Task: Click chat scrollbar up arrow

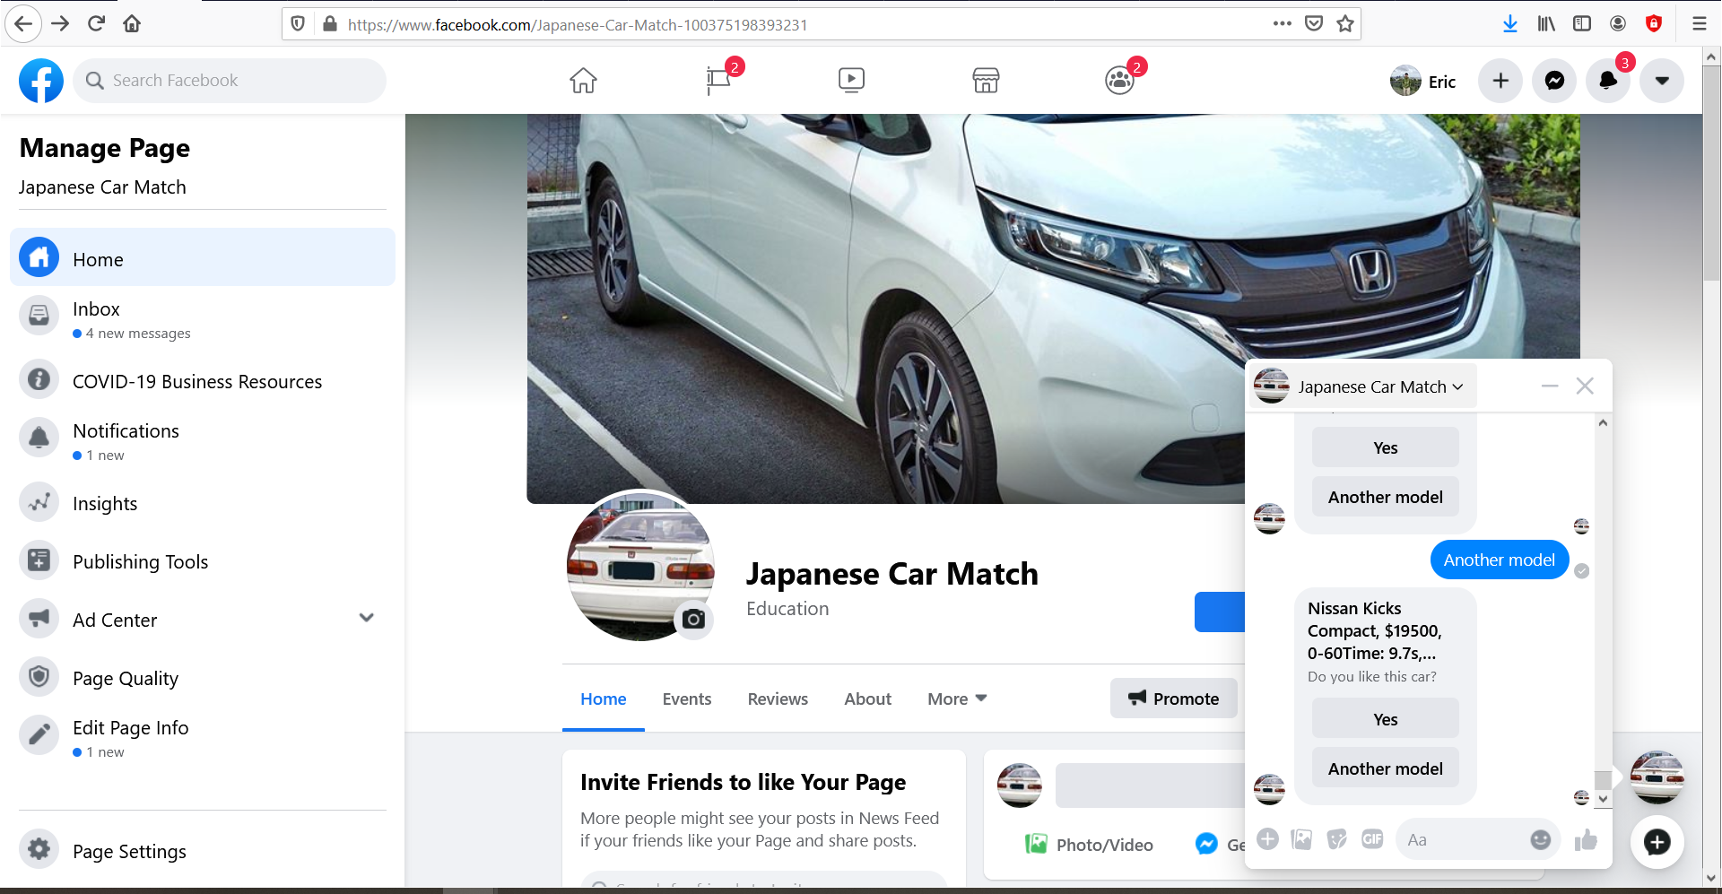Action: pos(1603,422)
